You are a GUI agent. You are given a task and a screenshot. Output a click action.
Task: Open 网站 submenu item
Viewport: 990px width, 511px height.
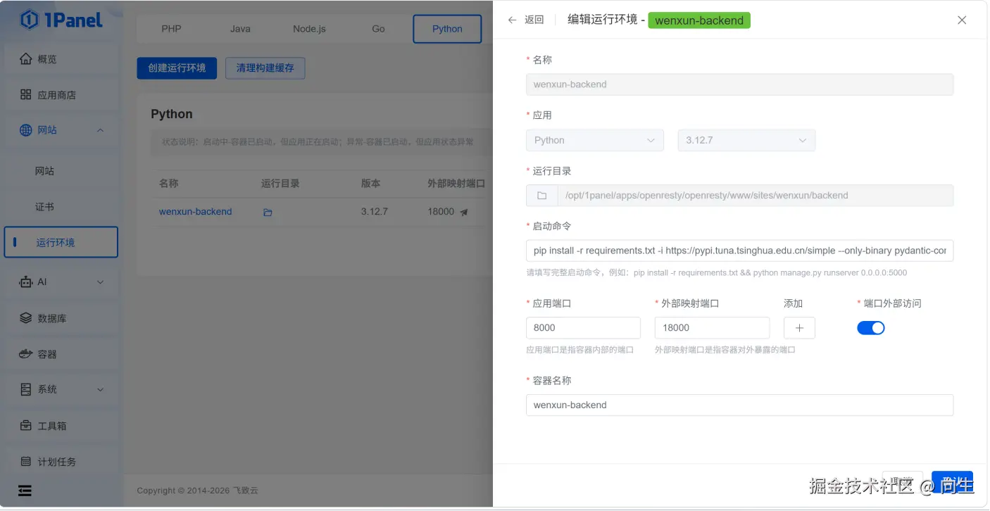click(44, 171)
